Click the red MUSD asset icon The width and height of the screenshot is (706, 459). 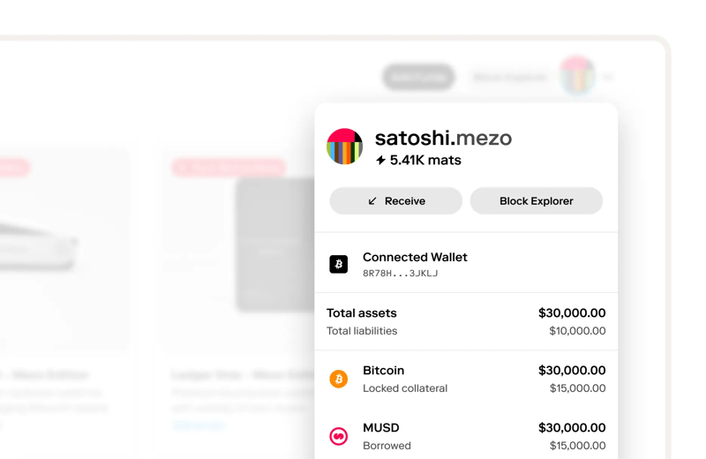click(339, 436)
